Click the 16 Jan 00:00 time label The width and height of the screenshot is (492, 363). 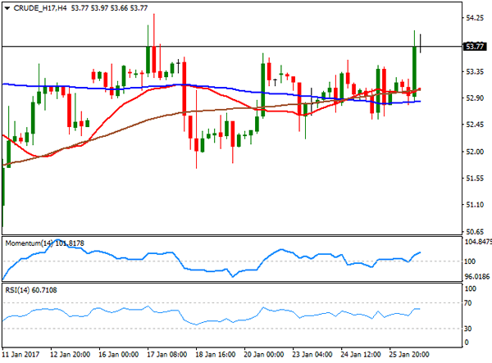tap(119, 355)
